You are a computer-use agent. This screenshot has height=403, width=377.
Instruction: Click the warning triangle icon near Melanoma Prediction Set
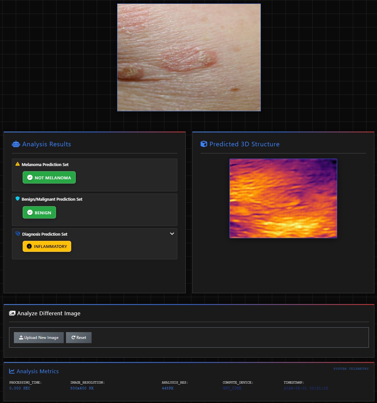pyautogui.click(x=18, y=164)
